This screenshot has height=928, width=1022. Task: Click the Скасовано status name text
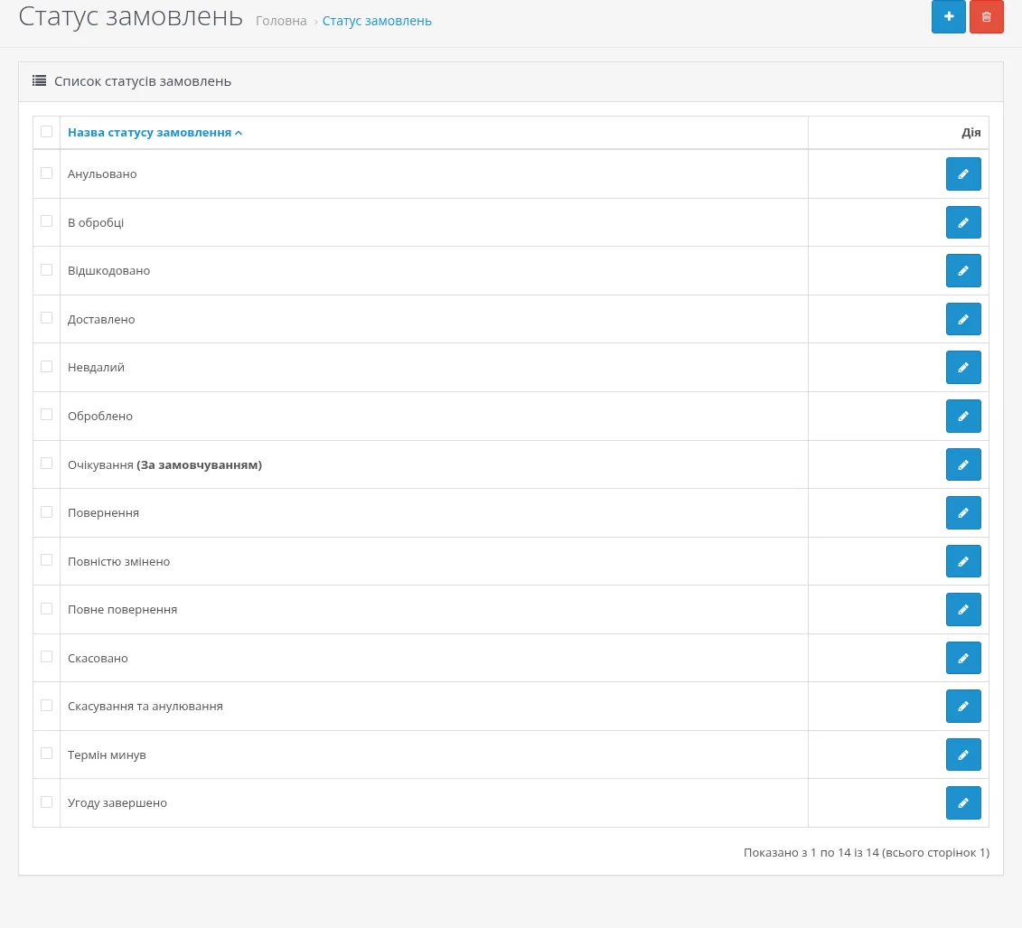98,658
